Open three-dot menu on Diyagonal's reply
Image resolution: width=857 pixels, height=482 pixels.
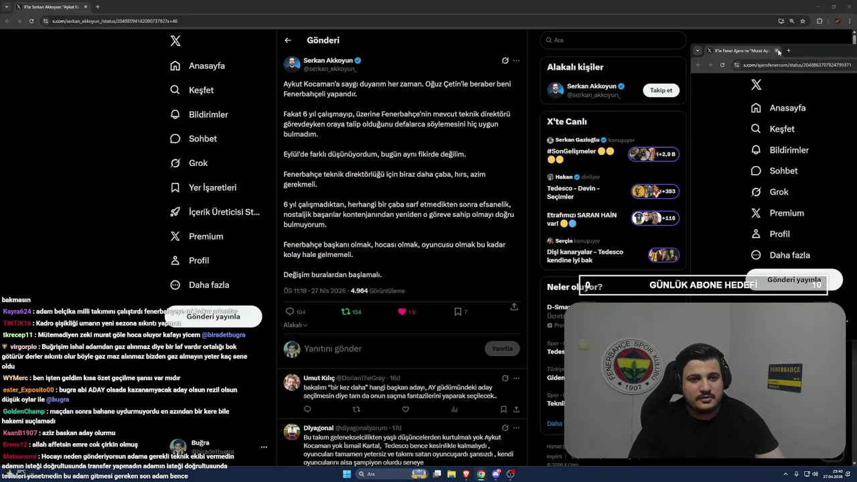pos(516,428)
